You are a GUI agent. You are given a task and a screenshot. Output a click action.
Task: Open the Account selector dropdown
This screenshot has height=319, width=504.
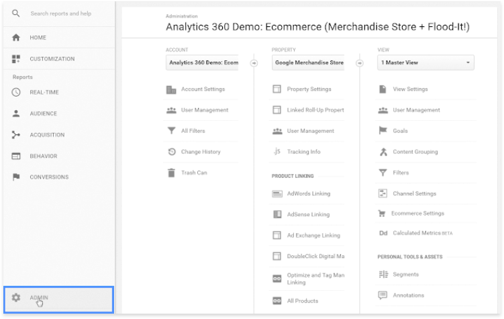tap(202, 63)
